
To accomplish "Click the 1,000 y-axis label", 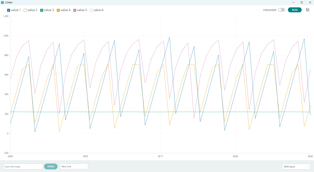I will (x=5, y=36).
